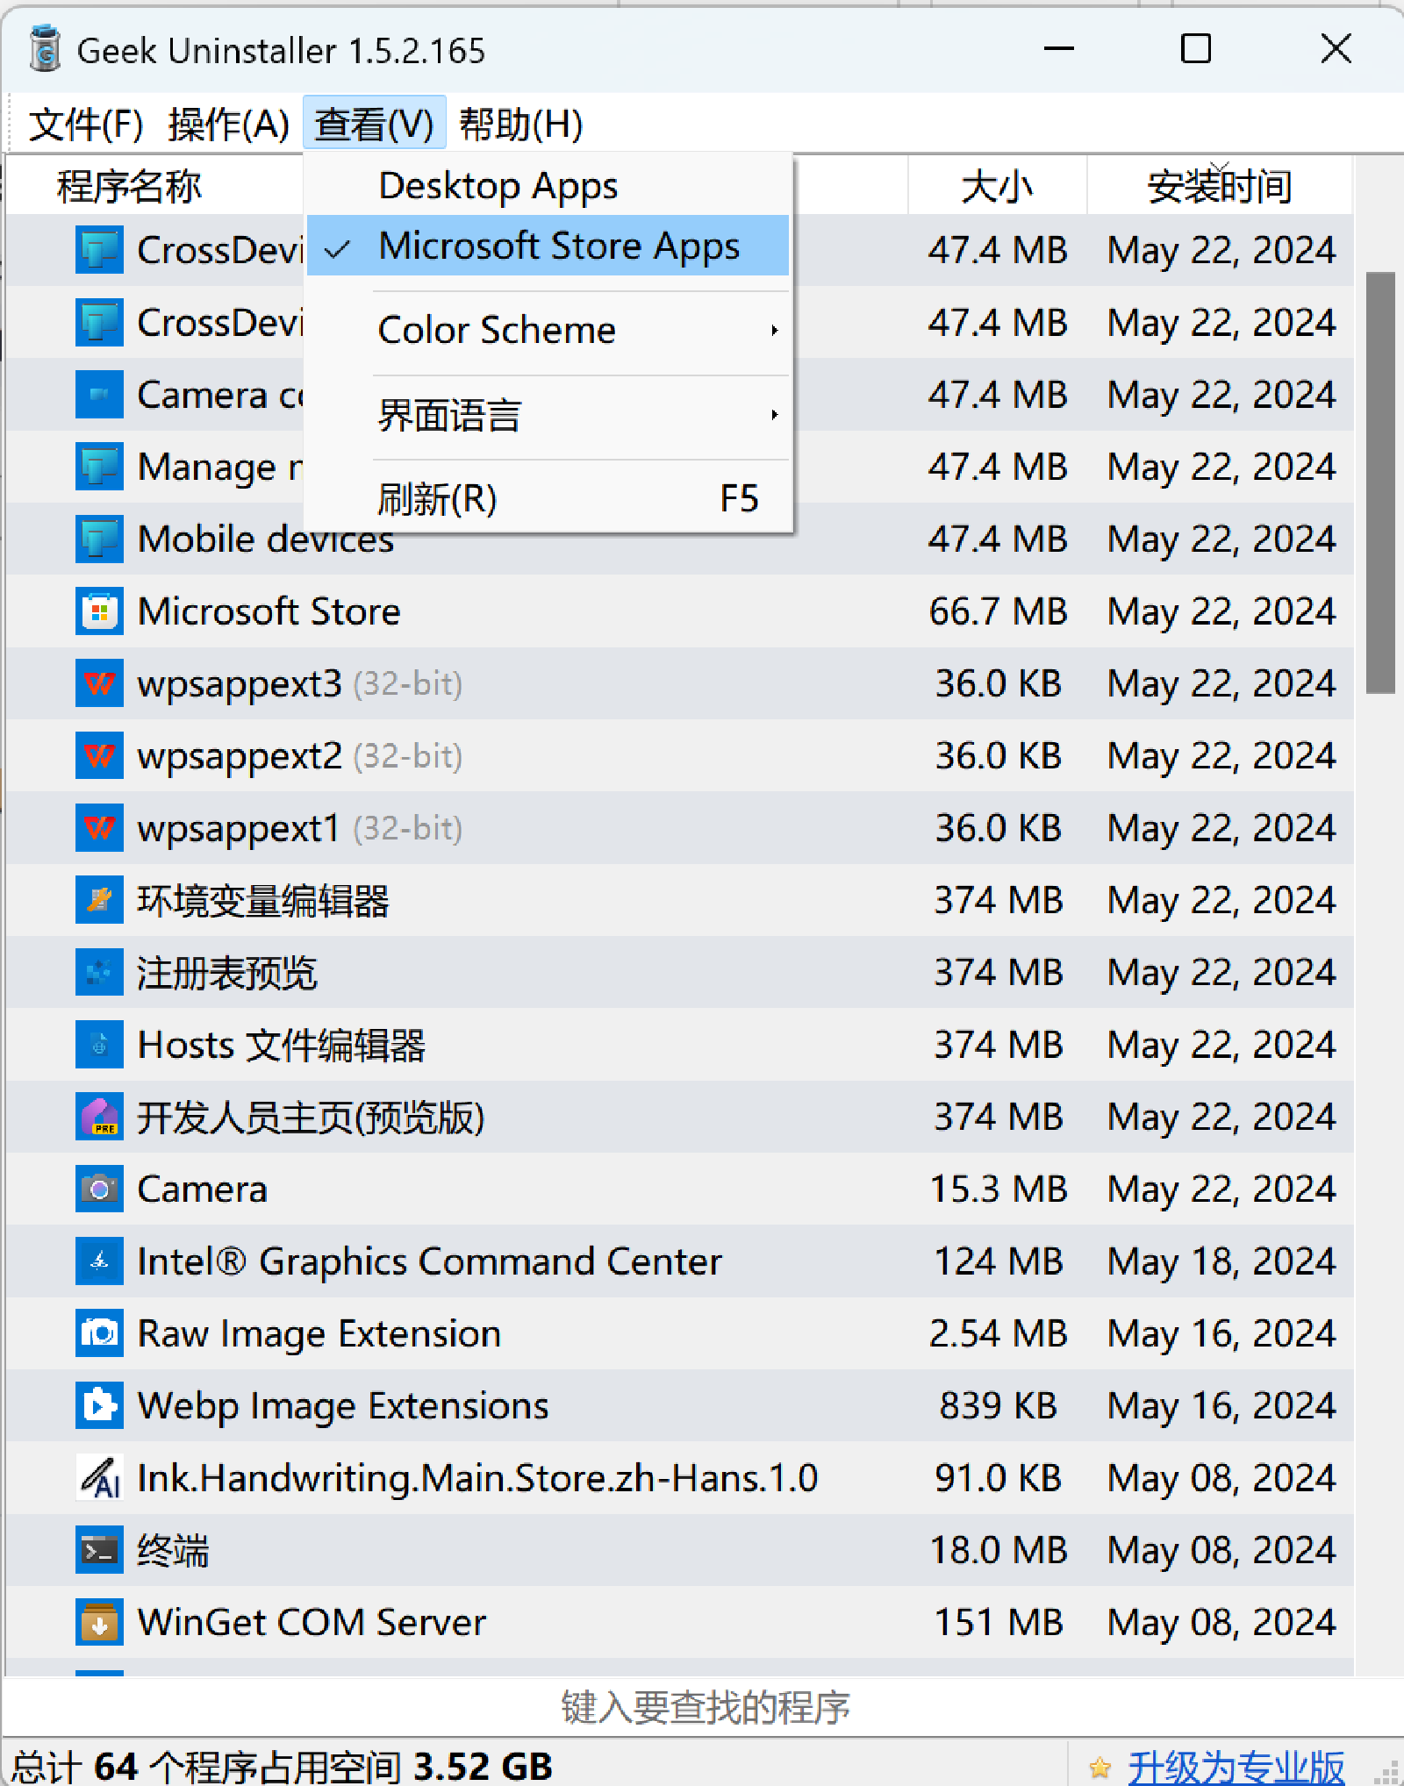This screenshot has width=1404, height=1786.
Task: Sort by 安装时间 column header
Action: [x=1220, y=186]
